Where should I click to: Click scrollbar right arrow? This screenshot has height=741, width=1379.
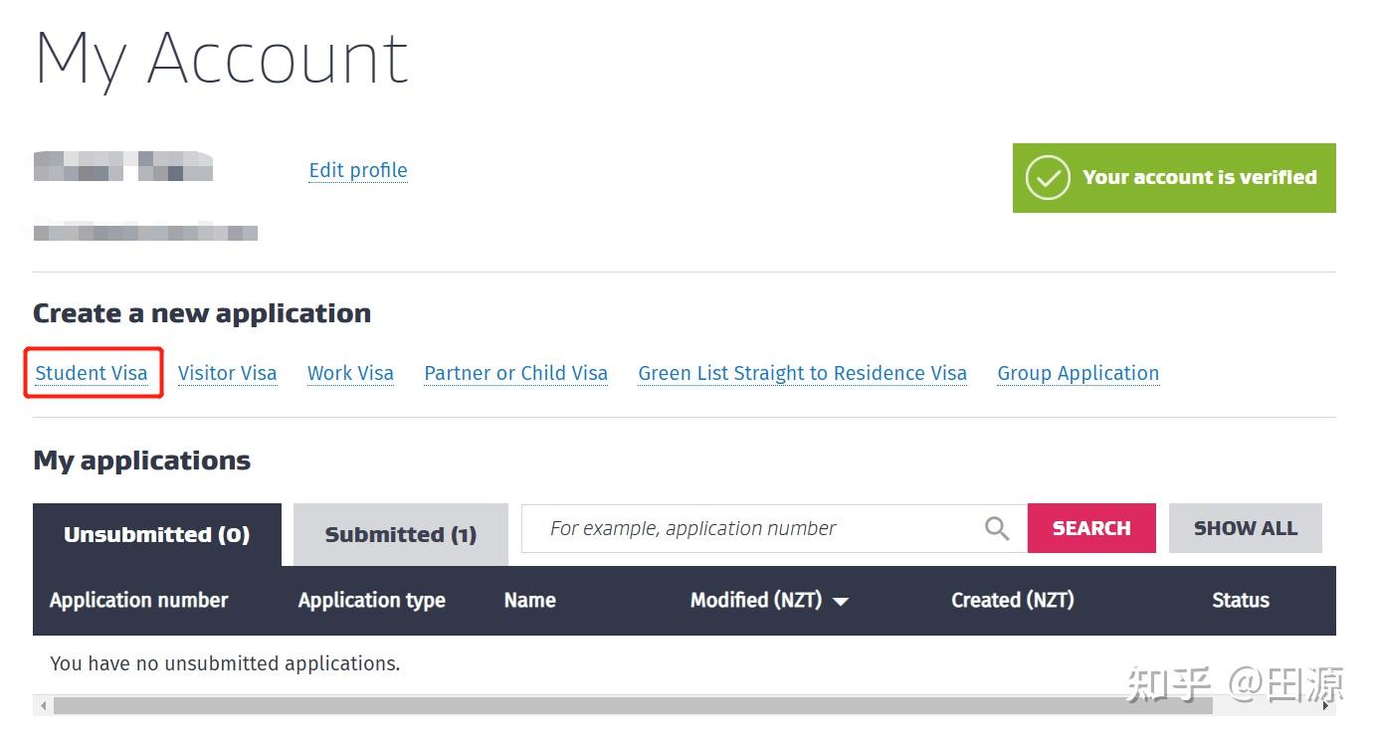(x=1325, y=706)
